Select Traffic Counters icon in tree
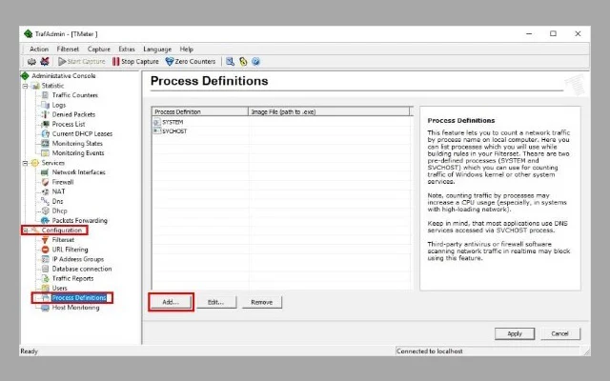Screen dimensions: 610x381 pos(45,95)
